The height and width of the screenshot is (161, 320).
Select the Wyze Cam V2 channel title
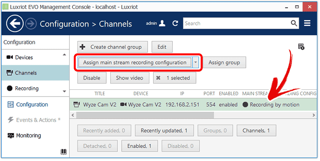click(x=100, y=105)
